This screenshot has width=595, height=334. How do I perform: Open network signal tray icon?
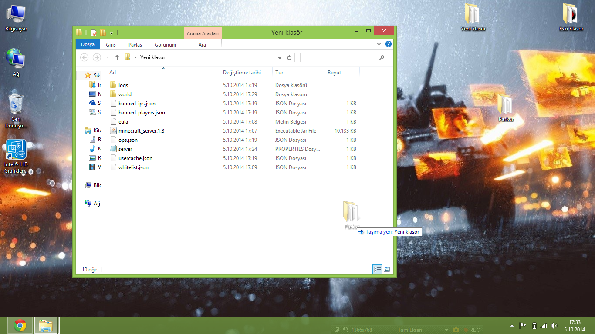(x=544, y=326)
